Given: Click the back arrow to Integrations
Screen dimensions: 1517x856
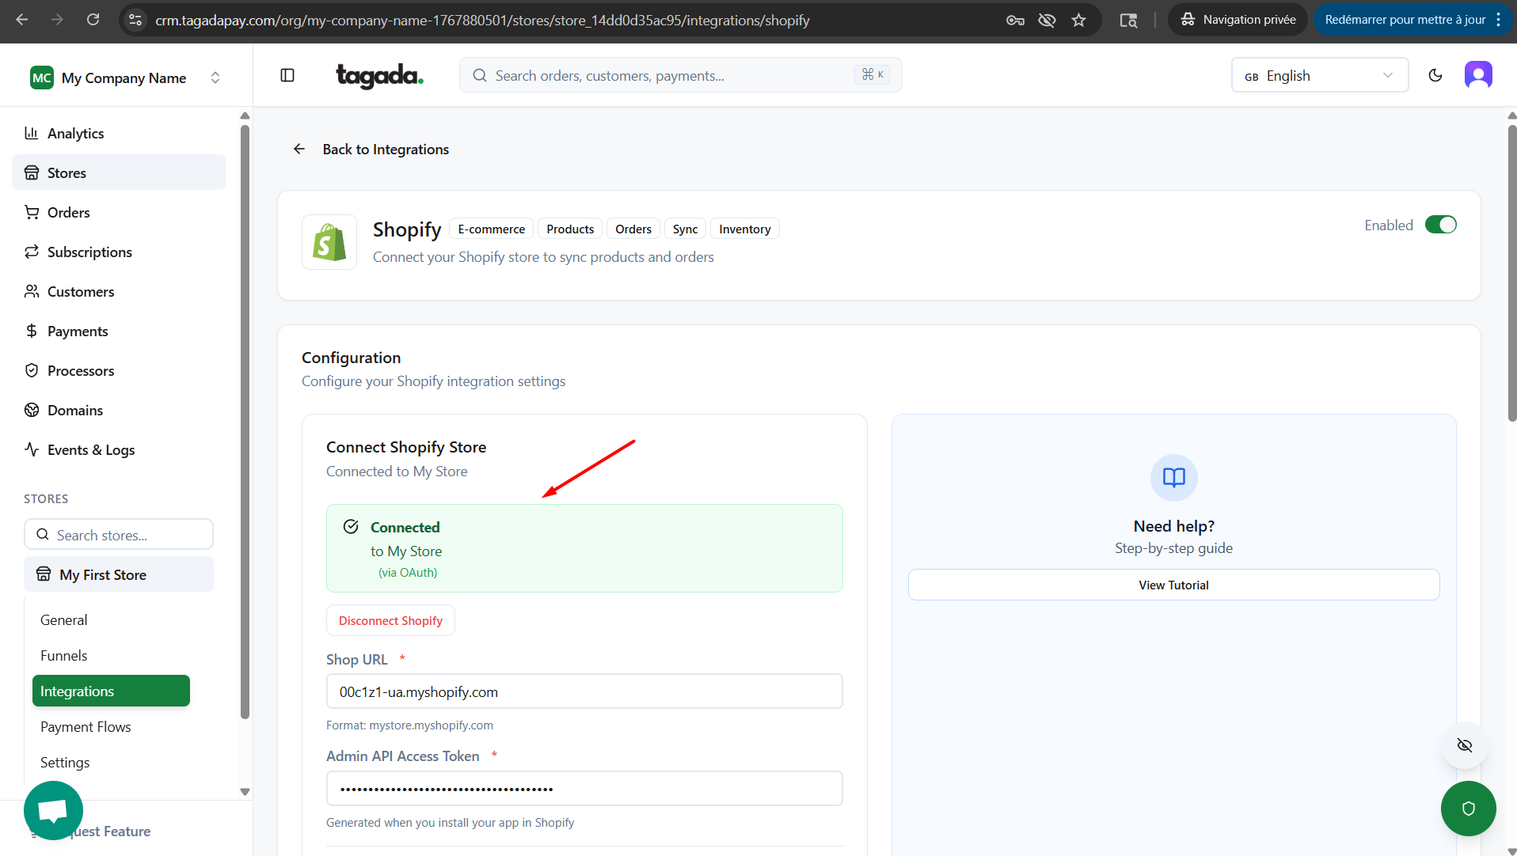Looking at the screenshot, I should [299, 149].
